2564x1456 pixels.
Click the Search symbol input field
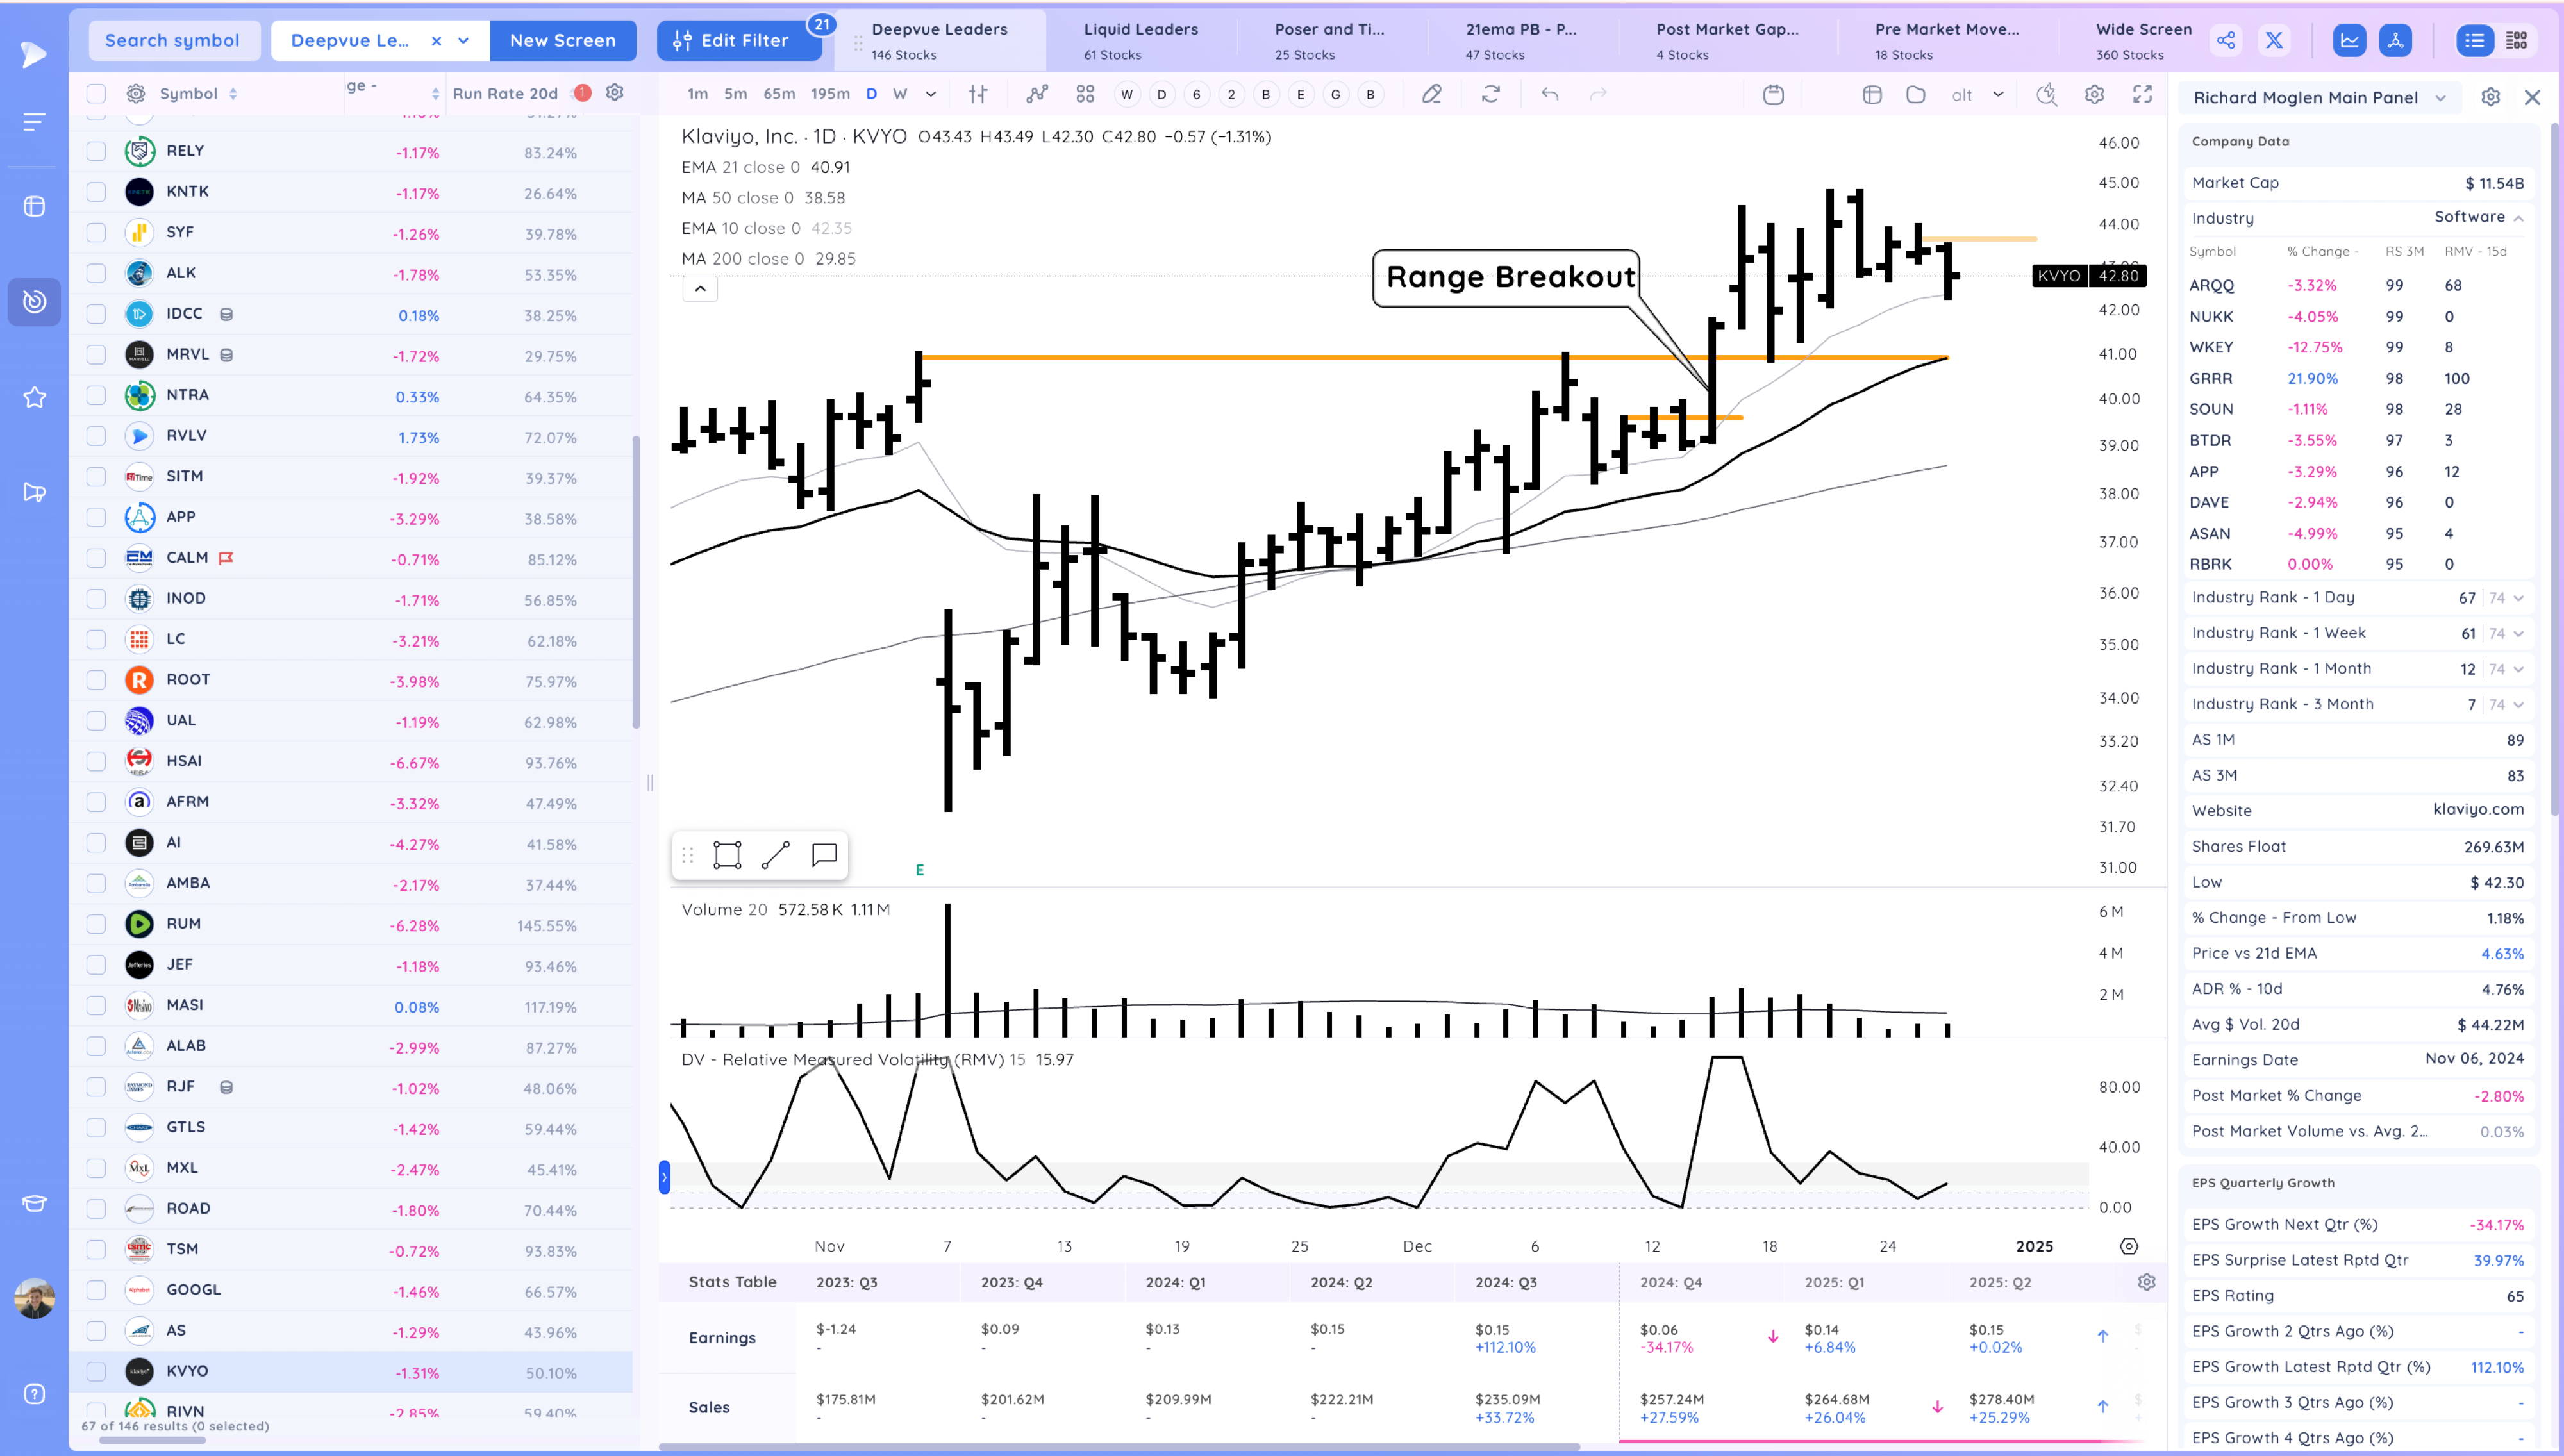pyautogui.click(x=173, y=41)
